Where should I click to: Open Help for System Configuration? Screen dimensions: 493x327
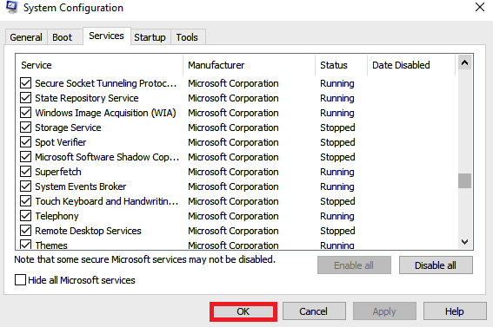tap(455, 311)
